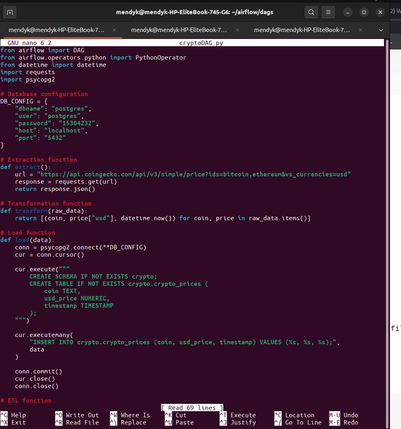Click the 'def transform(raw_data):' line

tap(44, 211)
